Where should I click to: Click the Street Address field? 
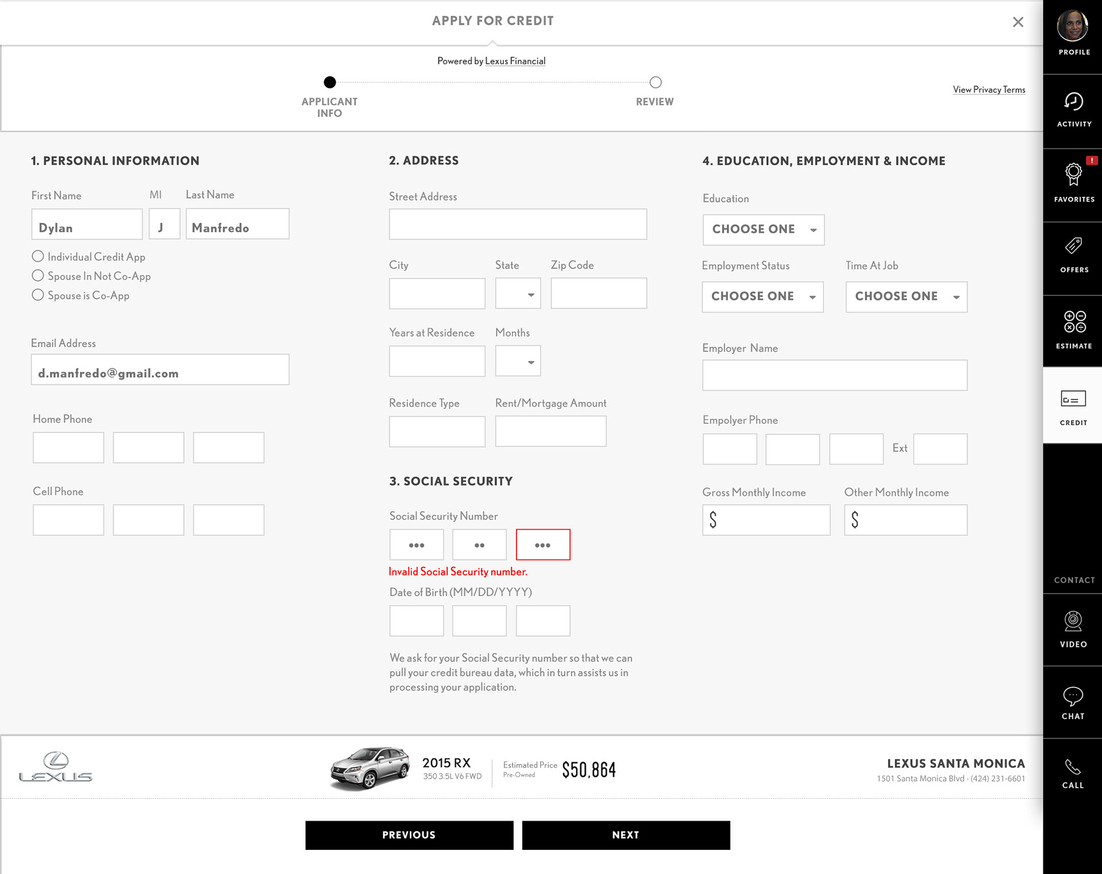[x=517, y=224]
